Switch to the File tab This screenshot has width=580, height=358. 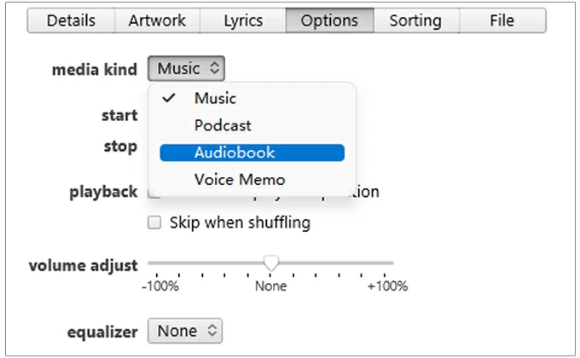coord(502,20)
